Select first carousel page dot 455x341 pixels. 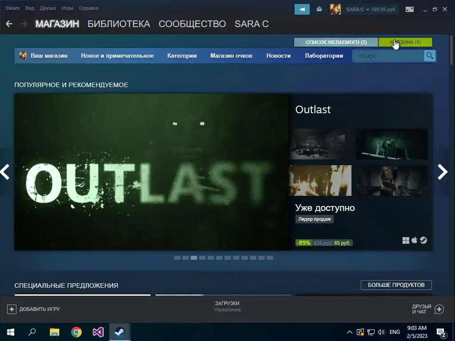pos(177,258)
